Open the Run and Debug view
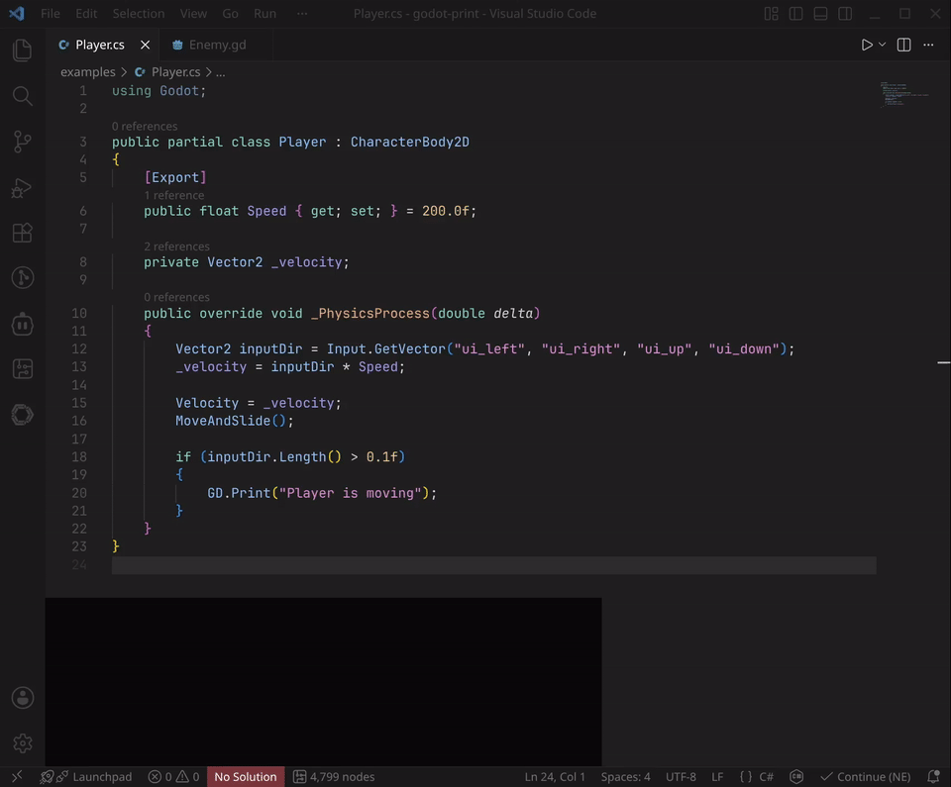This screenshot has height=787, width=951. (x=23, y=188)
